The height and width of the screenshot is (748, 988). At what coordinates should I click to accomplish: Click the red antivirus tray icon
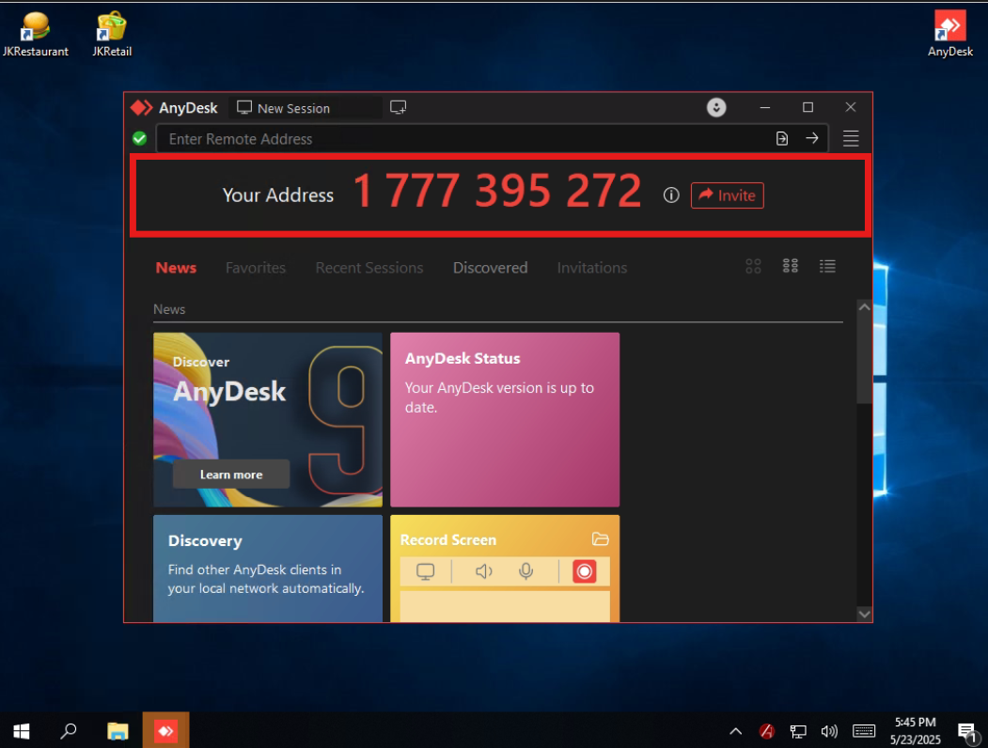pos(767,731)
